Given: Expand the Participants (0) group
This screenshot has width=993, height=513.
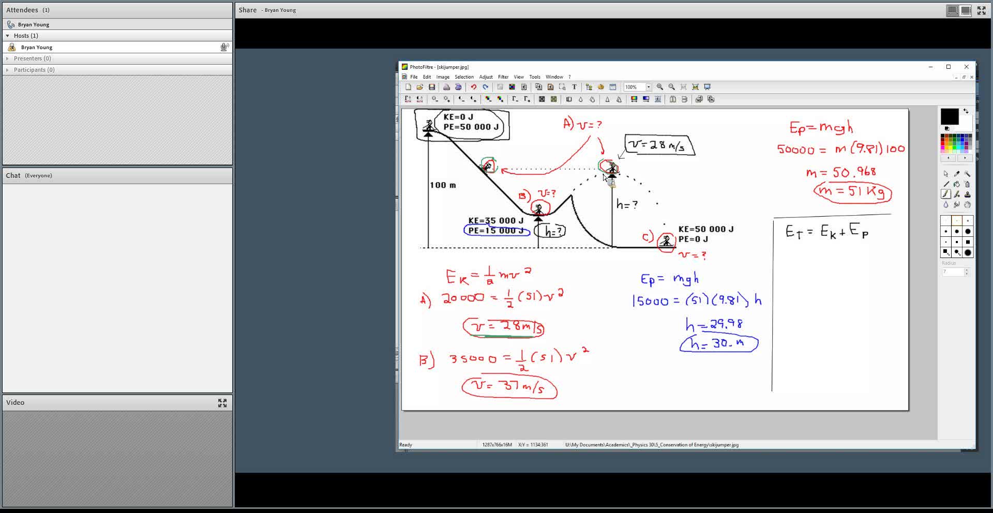Looking at the screenshot, I should tap(7, 70).
